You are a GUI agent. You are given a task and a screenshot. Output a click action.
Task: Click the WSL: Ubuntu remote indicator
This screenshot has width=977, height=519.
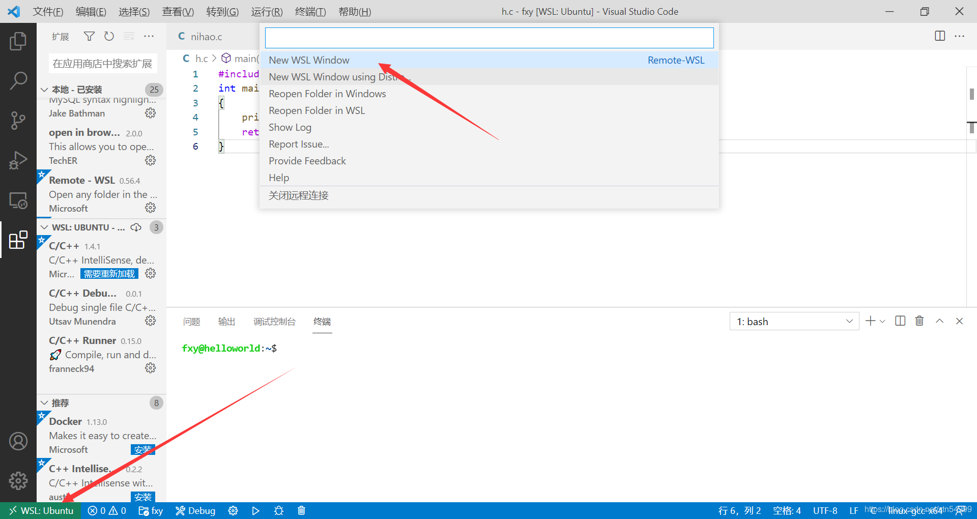41,510
